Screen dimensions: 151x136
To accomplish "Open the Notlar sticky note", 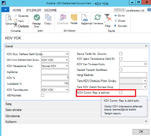I will [x=74, y=17].
